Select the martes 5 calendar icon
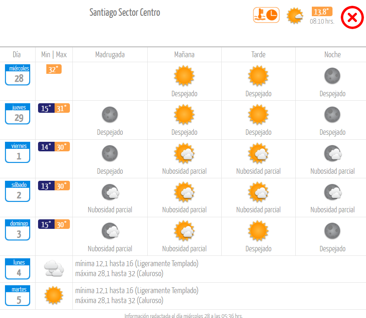This screenshot has height=318, width=366. (x=18, y=296)
